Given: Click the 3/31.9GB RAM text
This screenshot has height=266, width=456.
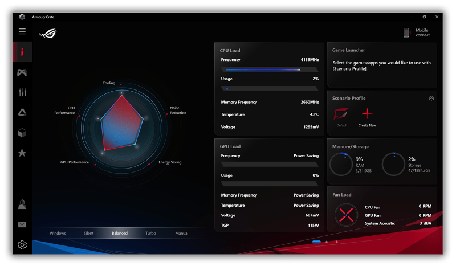Looking at the screenshot, I should click(x=364, y=171).
